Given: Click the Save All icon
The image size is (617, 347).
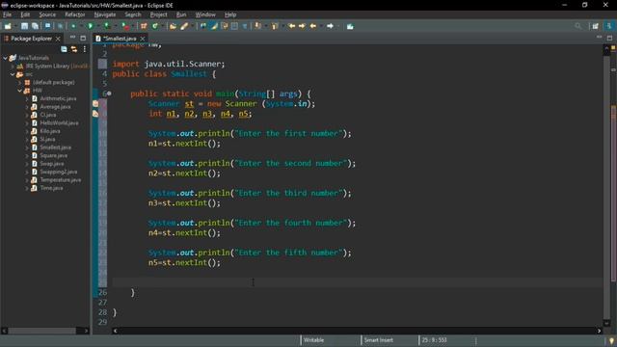Looking at the screenshot, I should pos(35,26).
